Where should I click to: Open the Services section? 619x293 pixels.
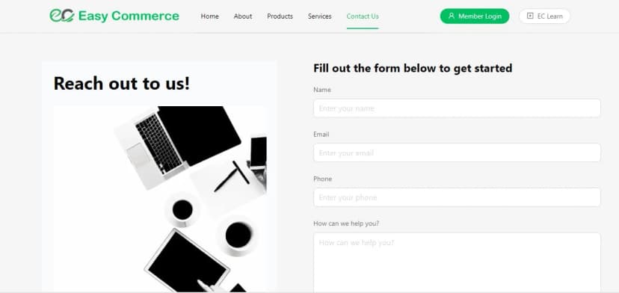320,16
